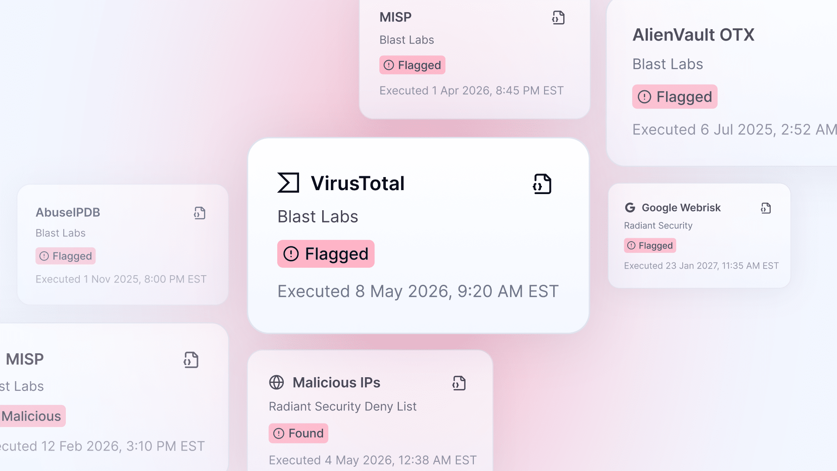Select the Google Webrisk card title

pyautogui.click(x=681, y=208)
